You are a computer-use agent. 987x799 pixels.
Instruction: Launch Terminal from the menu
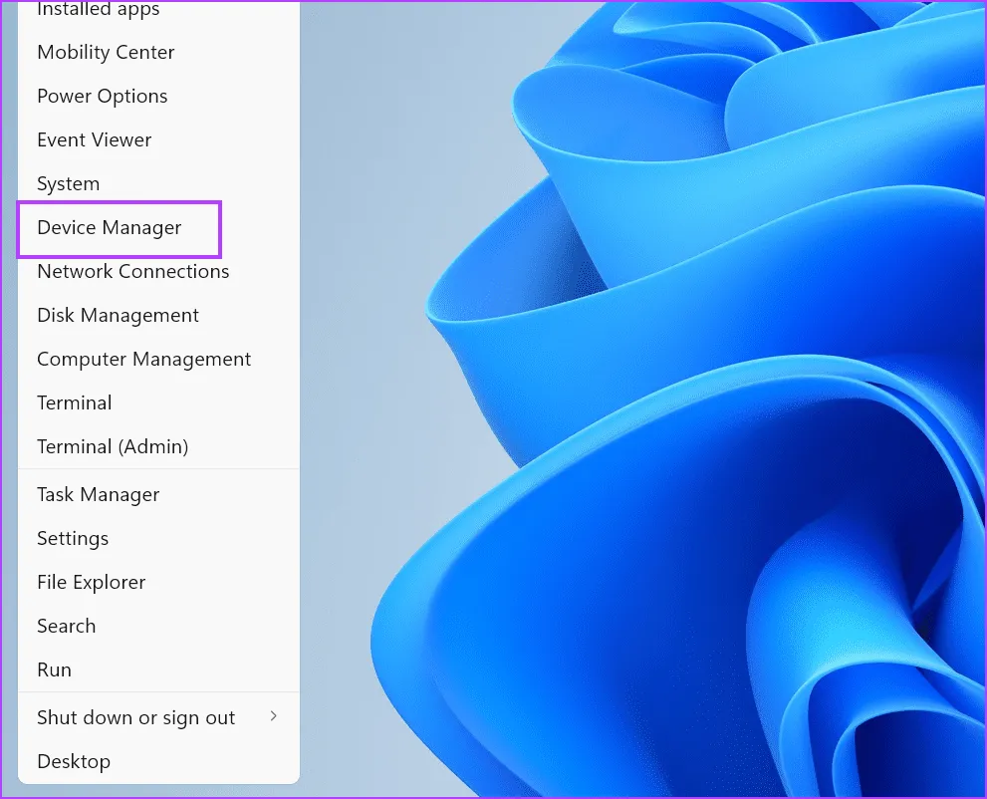point(74,403)
